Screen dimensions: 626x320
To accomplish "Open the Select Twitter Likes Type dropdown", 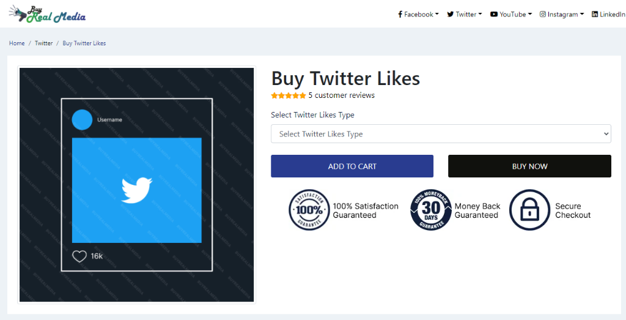I will pyautogui.click(x=441, y=134).
